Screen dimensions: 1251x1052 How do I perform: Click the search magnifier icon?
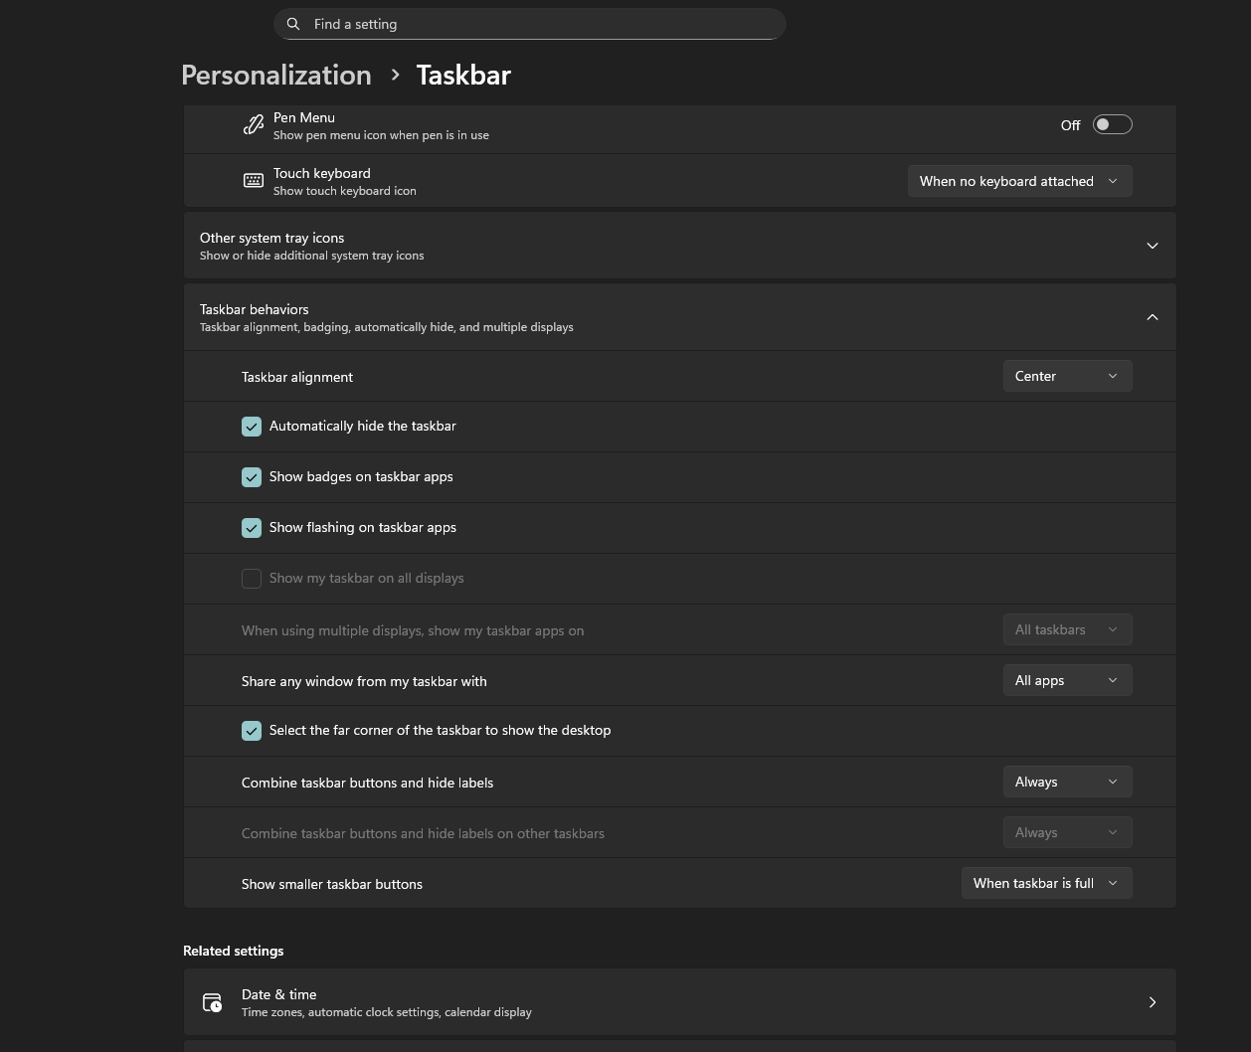click(x=293, y=23)
